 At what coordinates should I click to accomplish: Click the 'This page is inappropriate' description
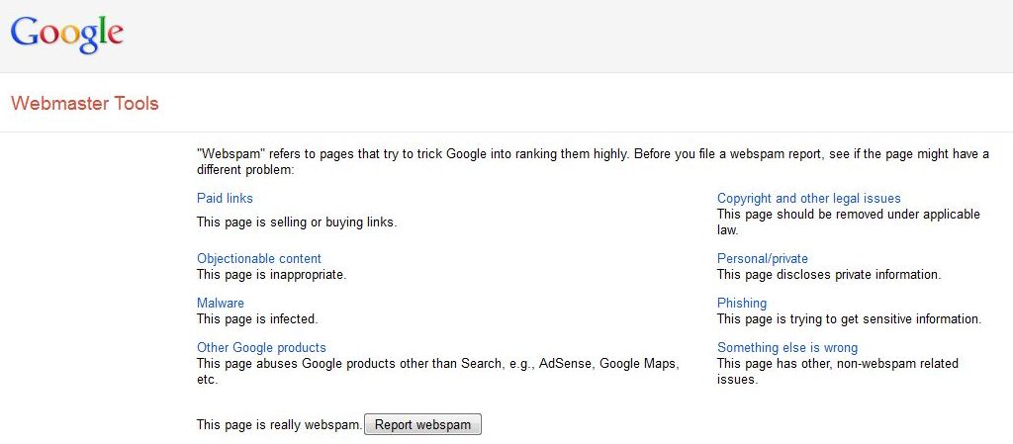(x=272, y=275)
